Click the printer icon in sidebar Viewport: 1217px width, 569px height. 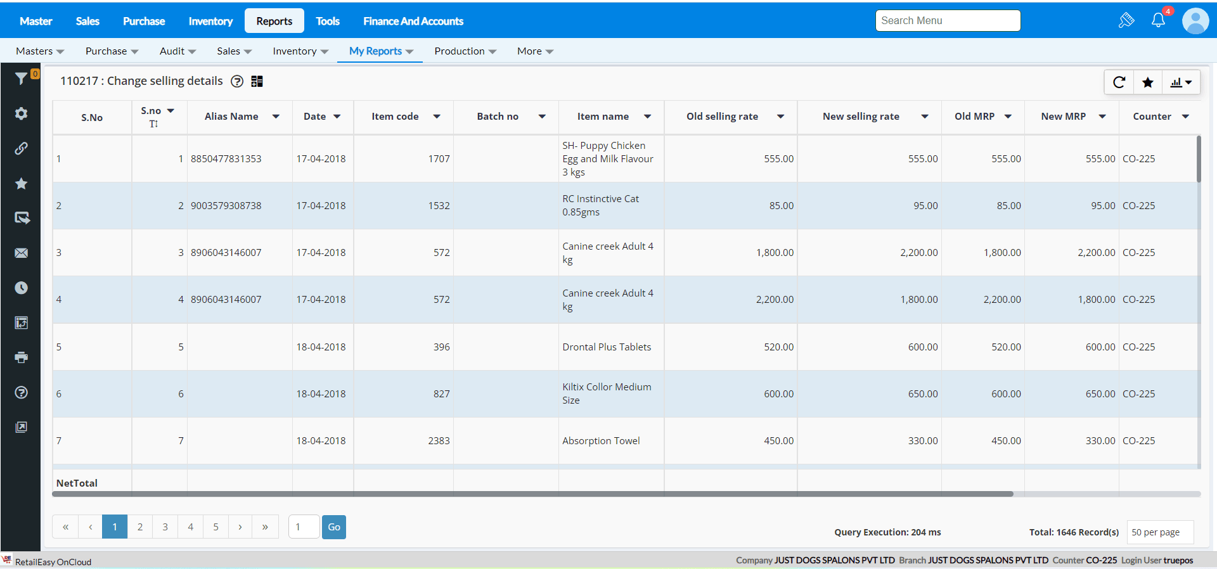click(x=21, y=357)
